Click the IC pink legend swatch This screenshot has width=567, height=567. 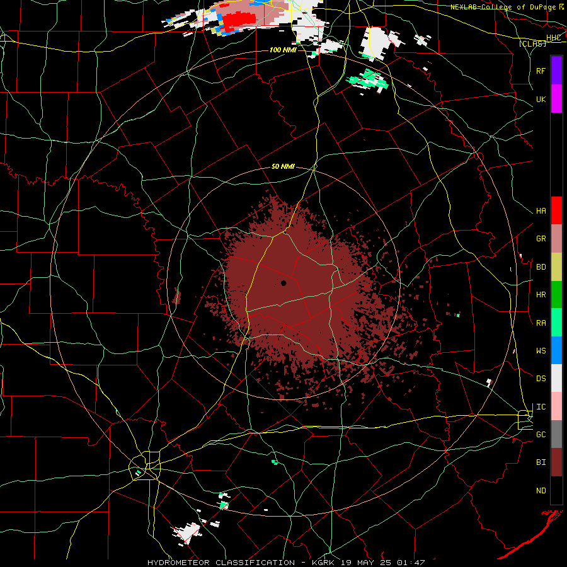[556, 406]
